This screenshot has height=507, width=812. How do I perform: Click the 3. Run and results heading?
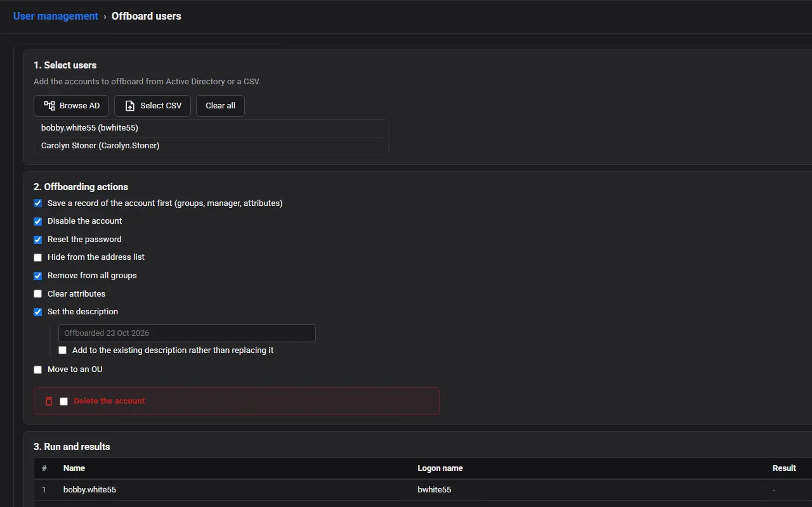tap(72, 447)
